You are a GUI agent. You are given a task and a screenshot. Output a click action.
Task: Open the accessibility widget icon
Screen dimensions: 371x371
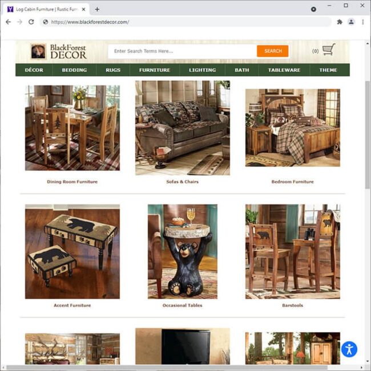pyautogui.click(x=349, y=349)
